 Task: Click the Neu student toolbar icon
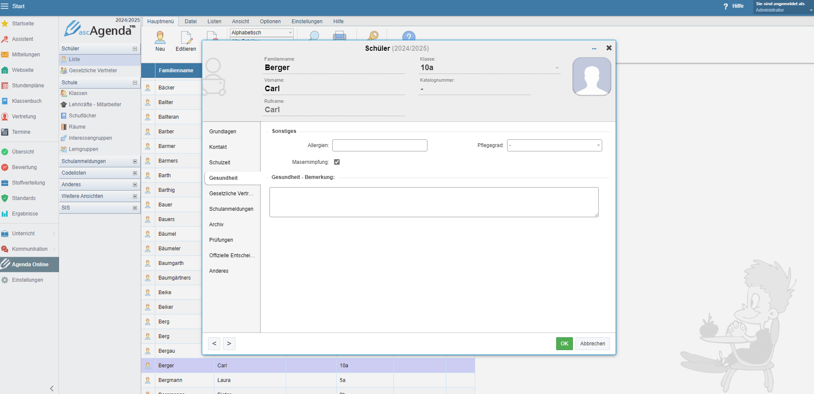point(160,38)
